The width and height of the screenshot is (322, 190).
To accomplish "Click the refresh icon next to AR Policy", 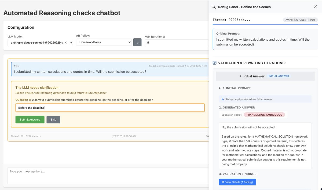I will (x=137, y=42).
